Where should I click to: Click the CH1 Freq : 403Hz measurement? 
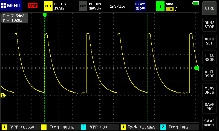[x=60, y=127]
